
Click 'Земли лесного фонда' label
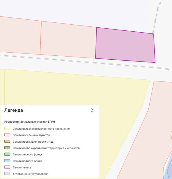pos(27,154)
